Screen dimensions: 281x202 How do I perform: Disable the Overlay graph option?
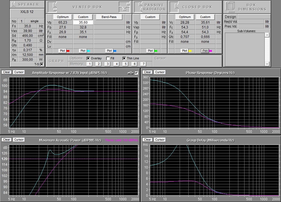(x=88, y=59)
